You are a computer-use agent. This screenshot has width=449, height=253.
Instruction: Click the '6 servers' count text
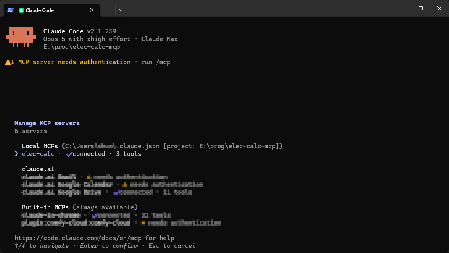point(31,131)
